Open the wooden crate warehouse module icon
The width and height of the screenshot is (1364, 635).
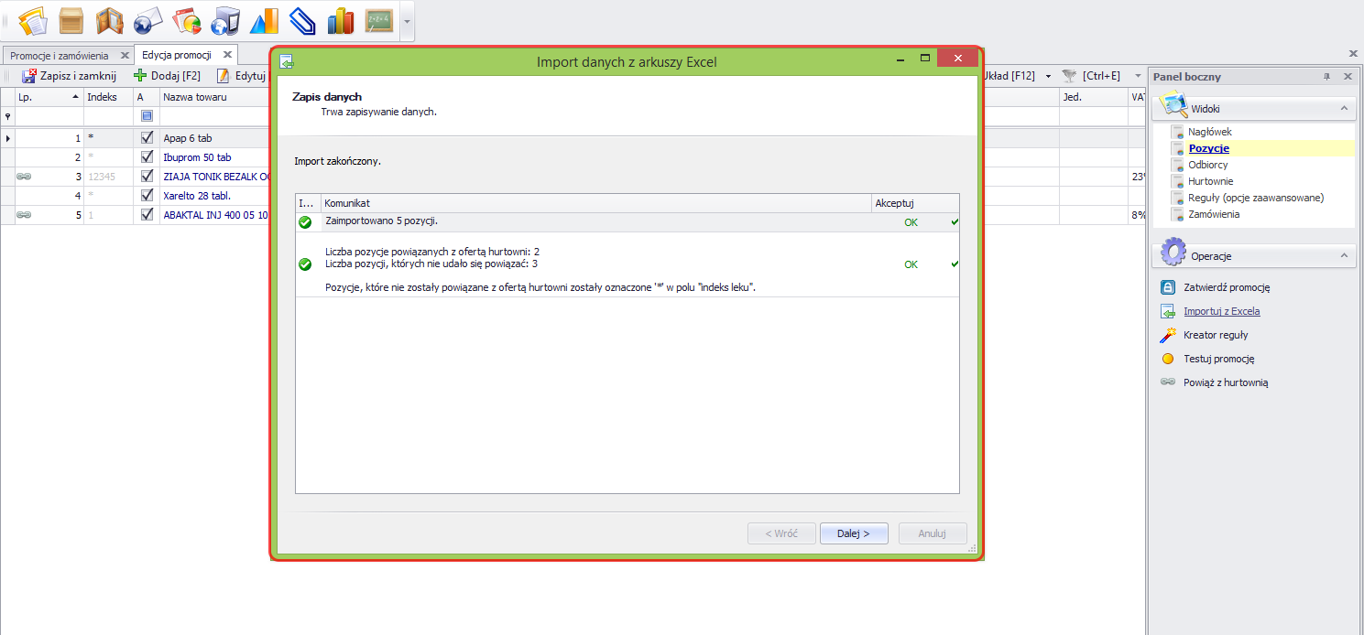71,20
